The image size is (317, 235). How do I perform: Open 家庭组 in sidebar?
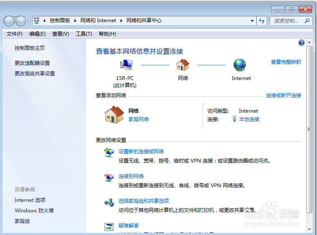pos(22,221)
